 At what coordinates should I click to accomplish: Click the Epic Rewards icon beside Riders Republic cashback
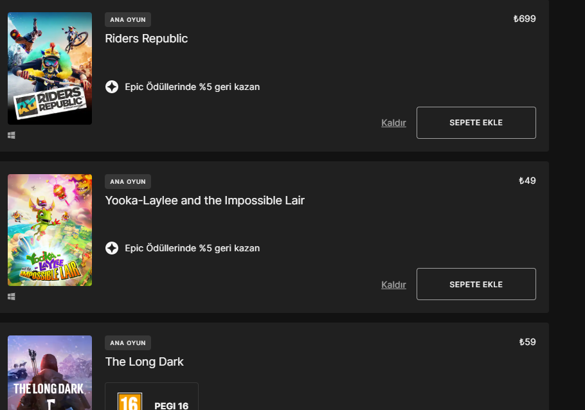111,87
